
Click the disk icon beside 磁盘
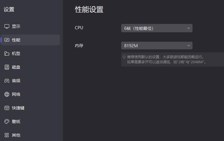pos(7,67)
